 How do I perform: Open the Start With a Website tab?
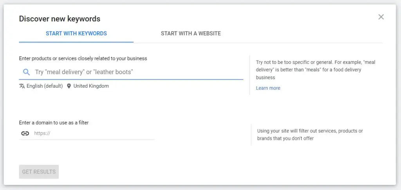pos(191,33)
